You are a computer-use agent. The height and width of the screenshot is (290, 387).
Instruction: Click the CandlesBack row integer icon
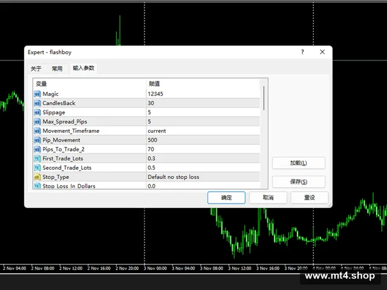pos(37,103)
